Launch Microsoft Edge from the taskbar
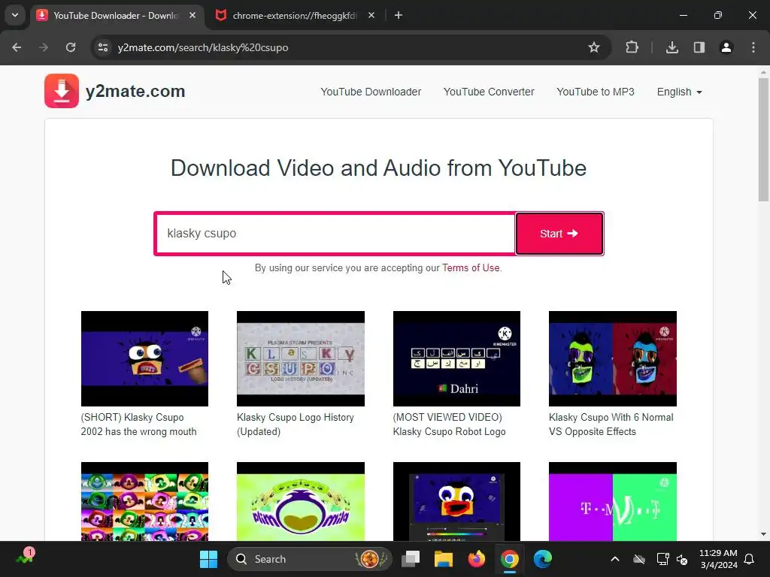This screenshot has height=577, width=770. 543,559
